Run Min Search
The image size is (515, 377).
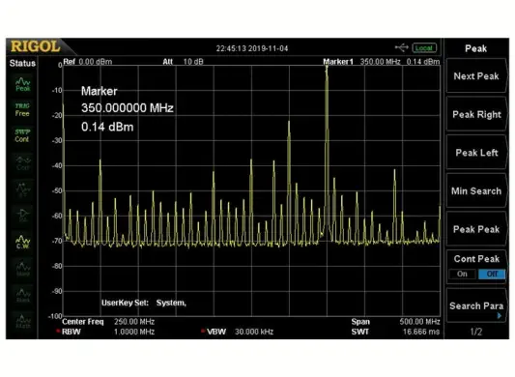[476, 191]
